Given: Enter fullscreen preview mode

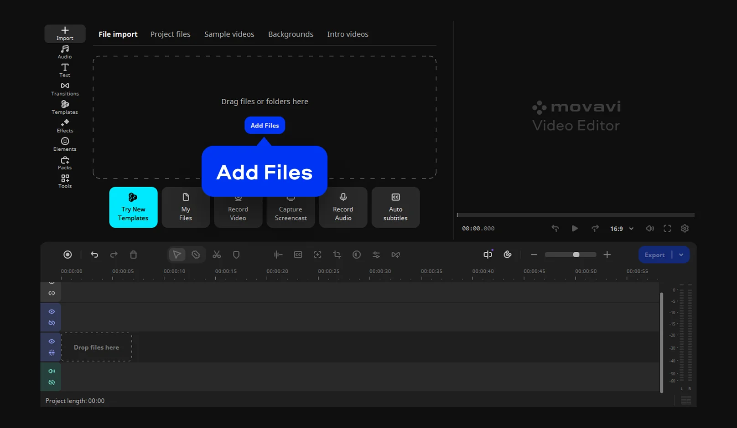Looking at the screenshot, I should pos(667,229).
